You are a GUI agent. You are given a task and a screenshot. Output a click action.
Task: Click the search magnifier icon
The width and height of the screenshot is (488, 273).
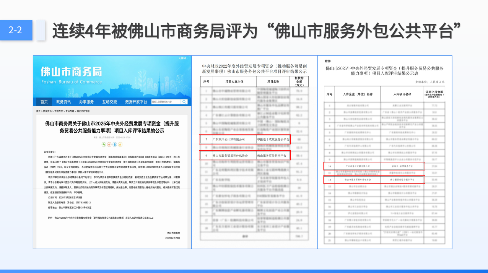pos(184,102)
